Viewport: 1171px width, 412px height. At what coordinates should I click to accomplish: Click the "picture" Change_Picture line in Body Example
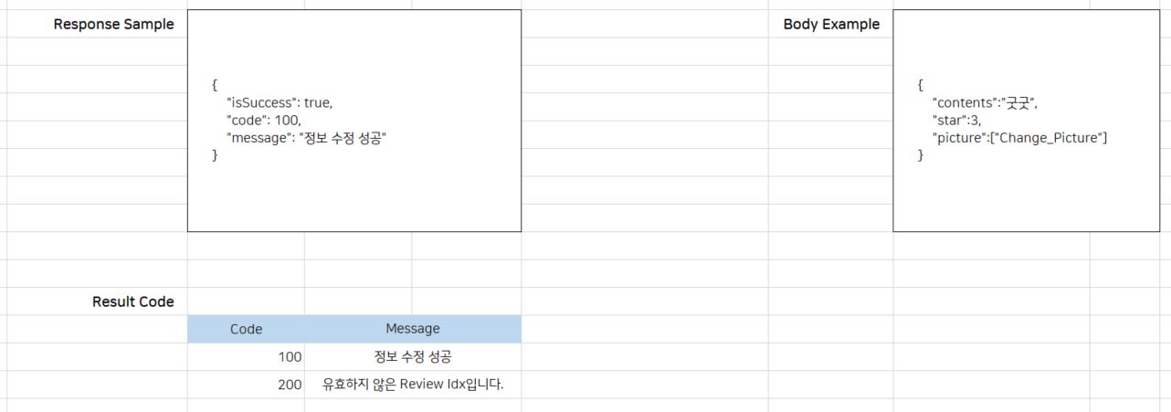[x=1019, y=138]
